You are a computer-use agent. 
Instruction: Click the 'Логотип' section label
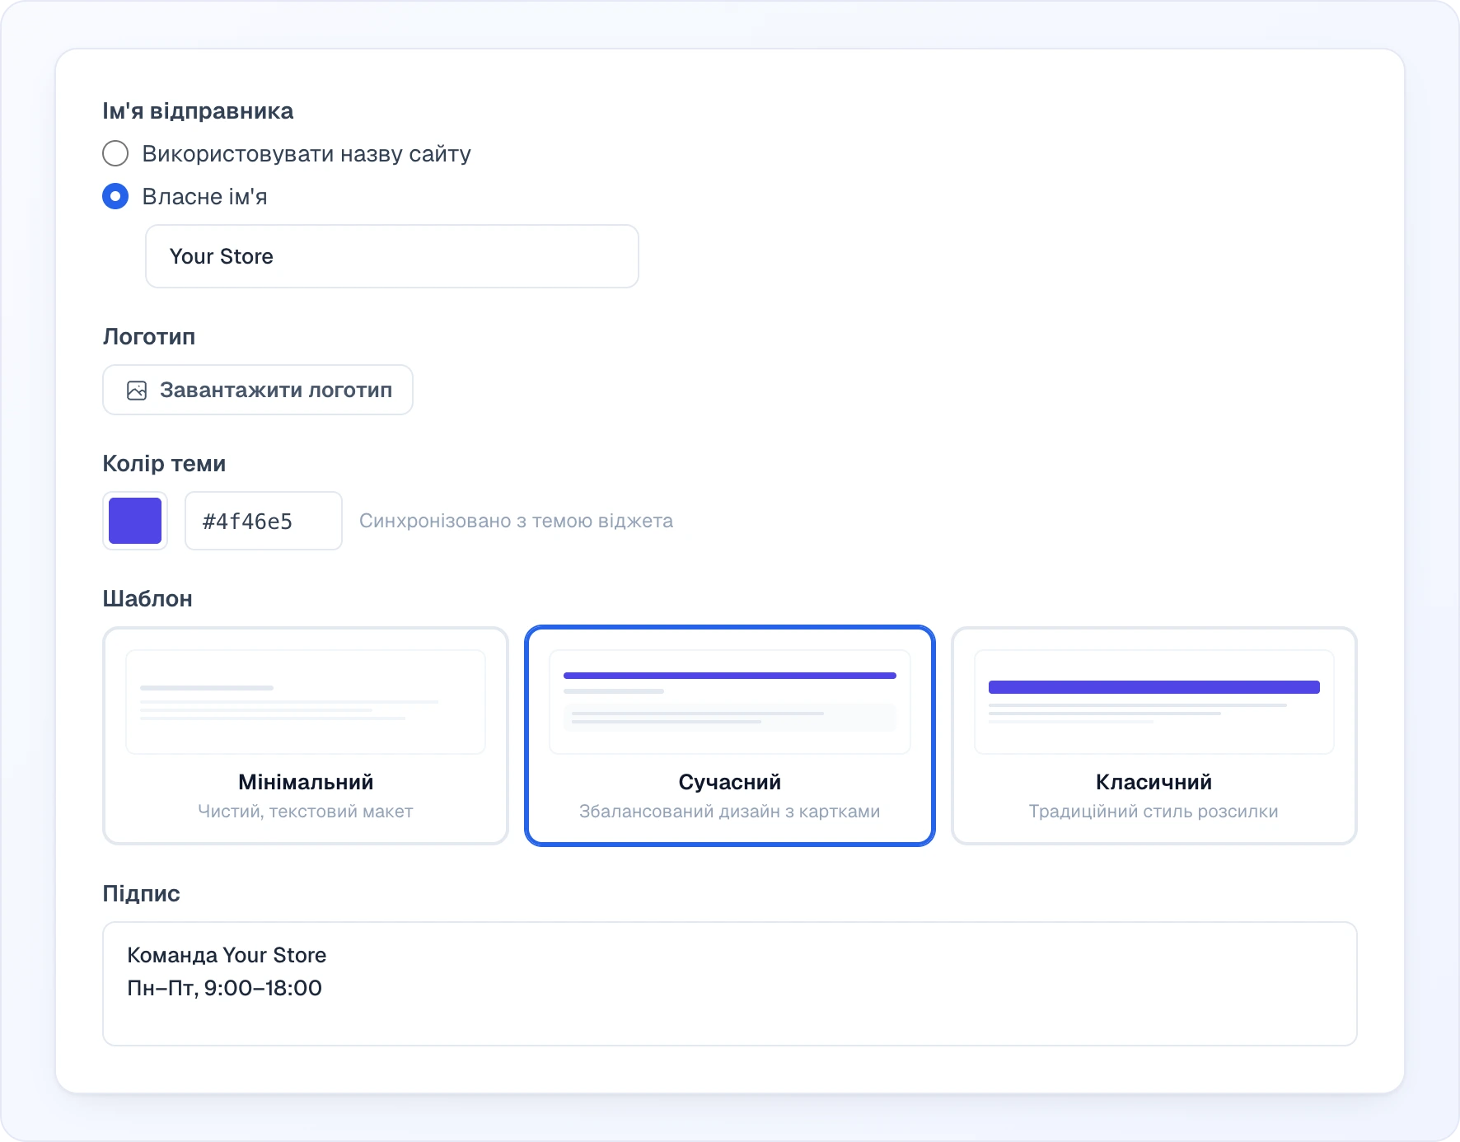[149, 337]
